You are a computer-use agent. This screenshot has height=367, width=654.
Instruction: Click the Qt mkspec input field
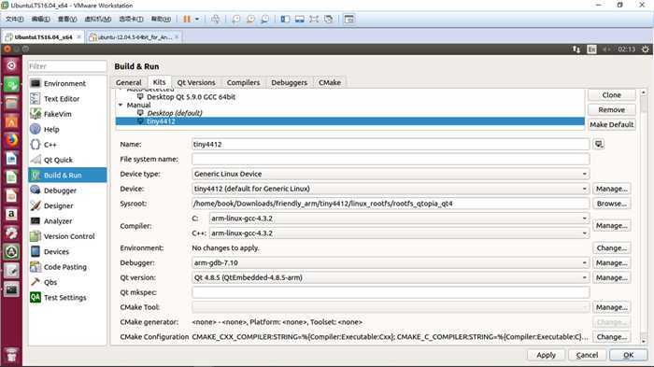click(x=391, y=292)
